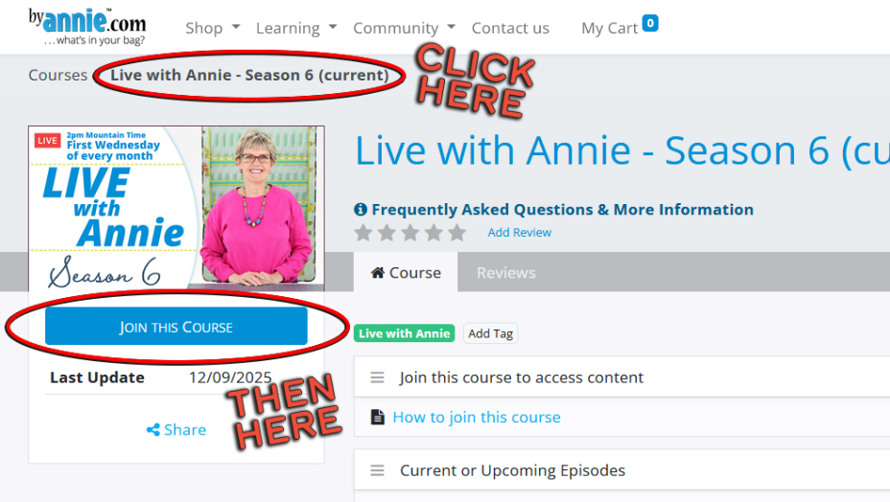Click the document icon beside How to join
The height and width of the screenshot is (502, 890).
click(x=377, y=418)
